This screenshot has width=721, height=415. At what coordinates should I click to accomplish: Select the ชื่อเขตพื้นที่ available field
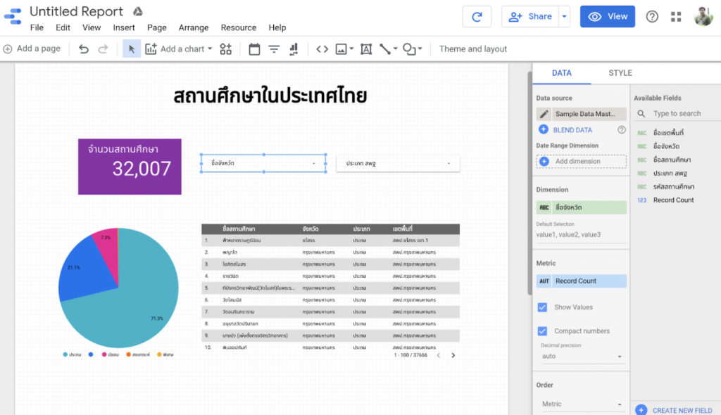668,133
